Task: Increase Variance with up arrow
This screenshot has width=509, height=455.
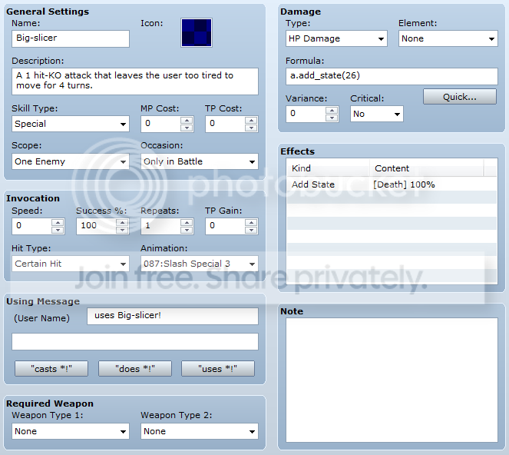Action: coord(332,110)
